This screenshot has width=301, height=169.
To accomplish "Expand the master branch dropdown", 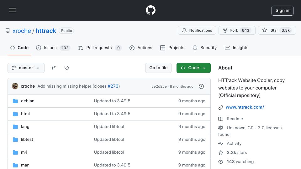I will point(26,68).
